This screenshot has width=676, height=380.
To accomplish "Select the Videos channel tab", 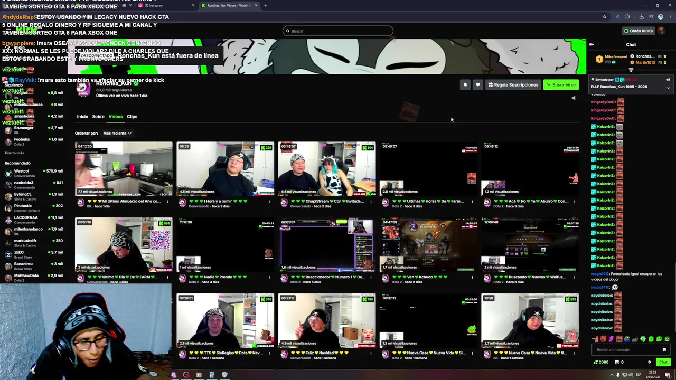I will [x=116, y=117].
